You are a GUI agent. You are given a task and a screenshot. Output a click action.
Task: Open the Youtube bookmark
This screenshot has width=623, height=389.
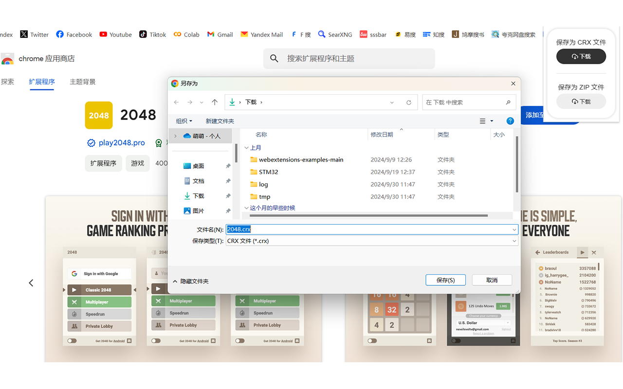tap(115, 35)
